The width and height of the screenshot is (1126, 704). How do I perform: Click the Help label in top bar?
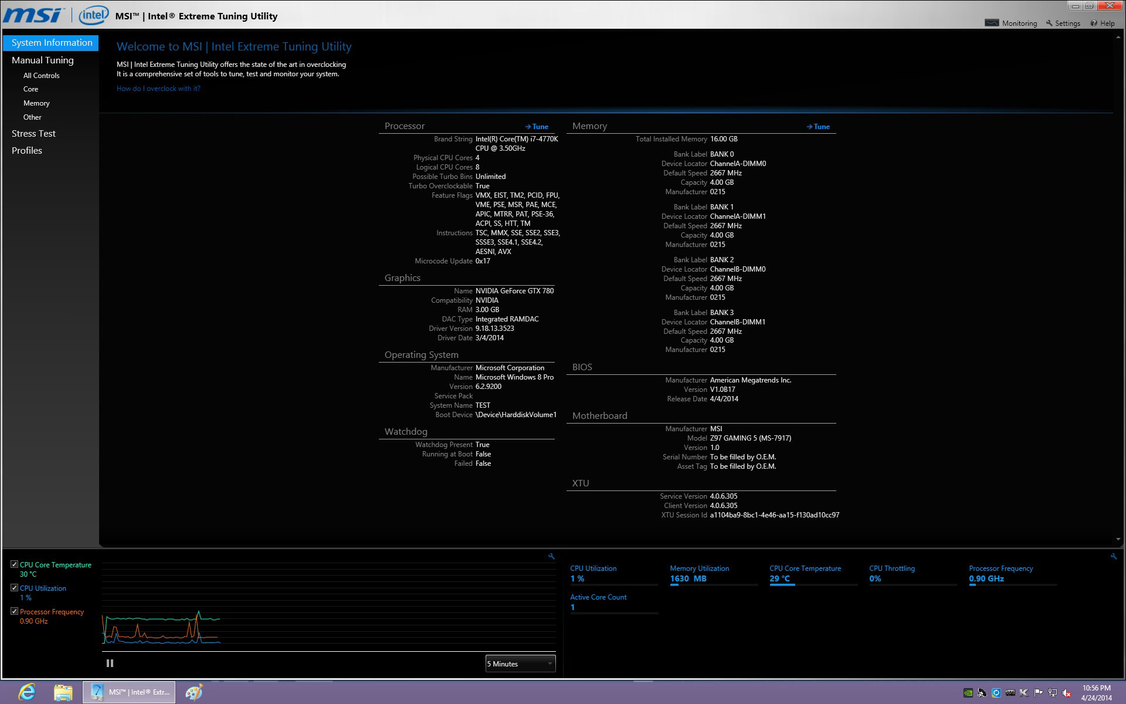[1107, 23]
